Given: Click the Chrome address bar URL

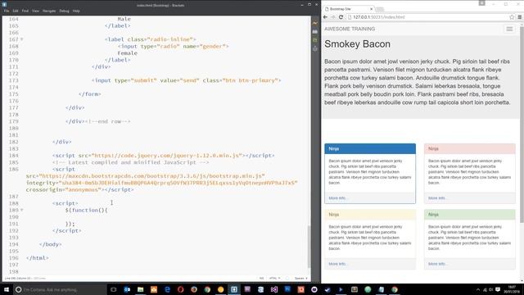Looking at the screenshot, I should [x=379, y=17].
